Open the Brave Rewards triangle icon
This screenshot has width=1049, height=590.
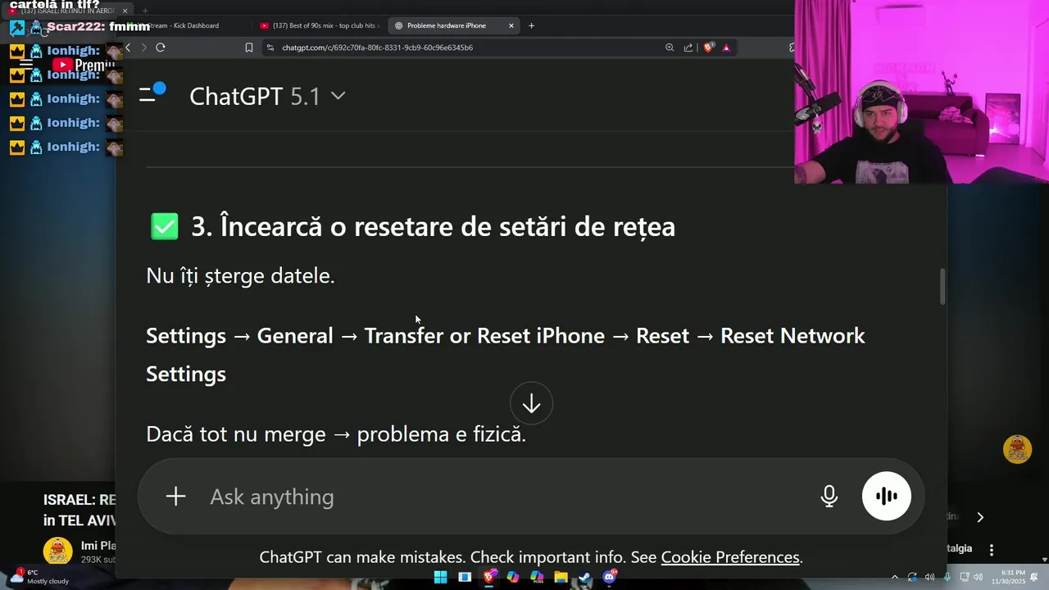point(726,48)
